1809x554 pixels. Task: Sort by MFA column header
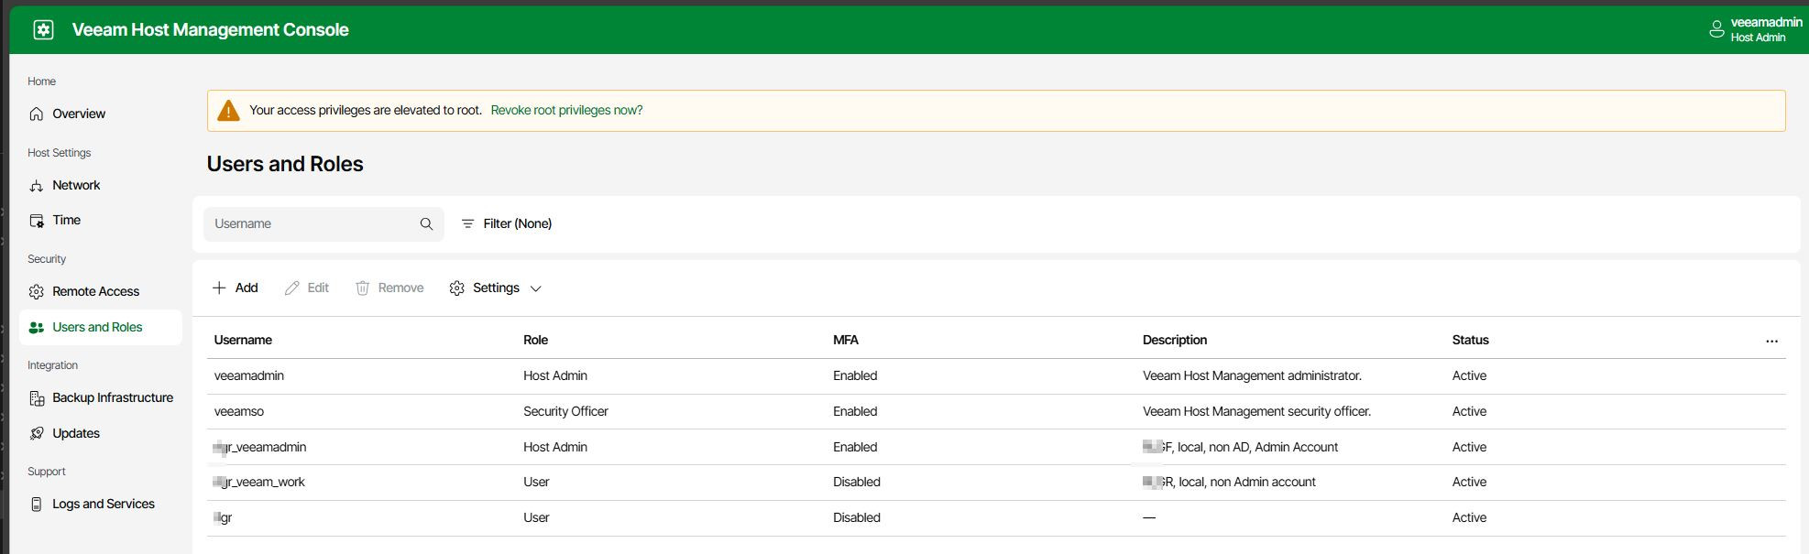tap(845, 340)
